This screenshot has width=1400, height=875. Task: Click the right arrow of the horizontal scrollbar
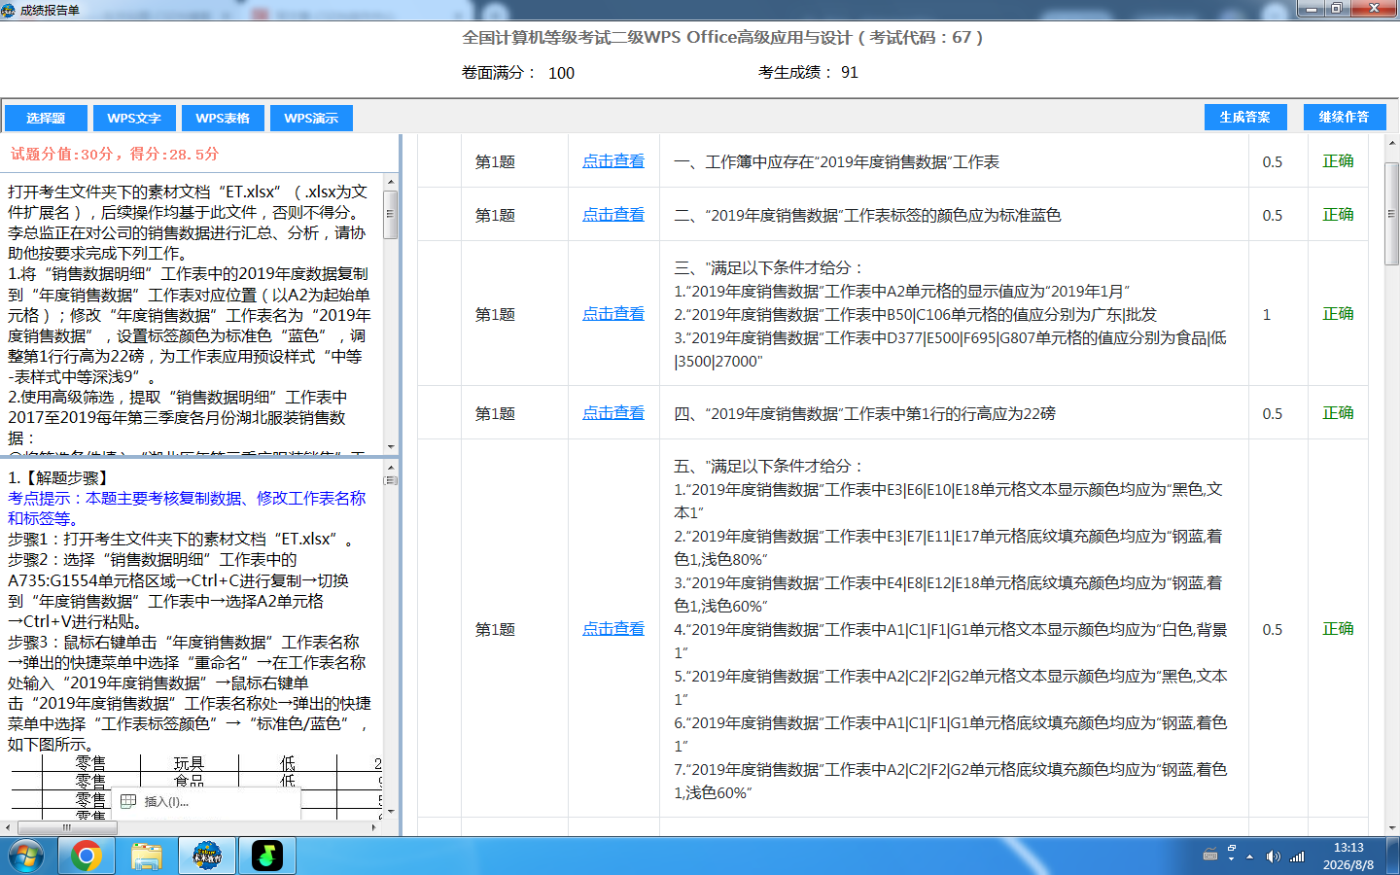point(375,827)
